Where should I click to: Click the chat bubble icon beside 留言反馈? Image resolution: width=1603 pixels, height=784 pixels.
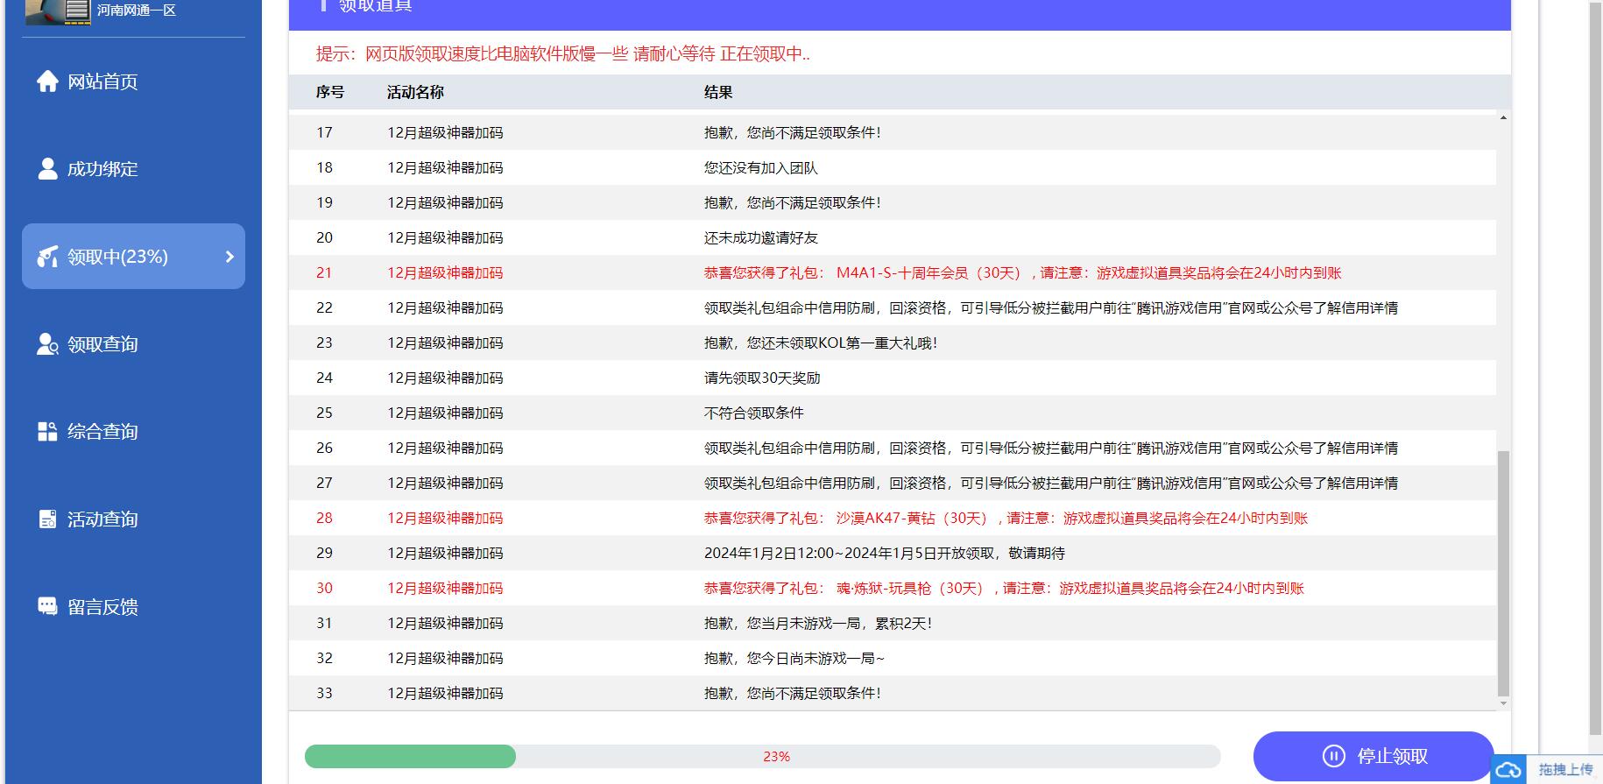pos(47,606)
